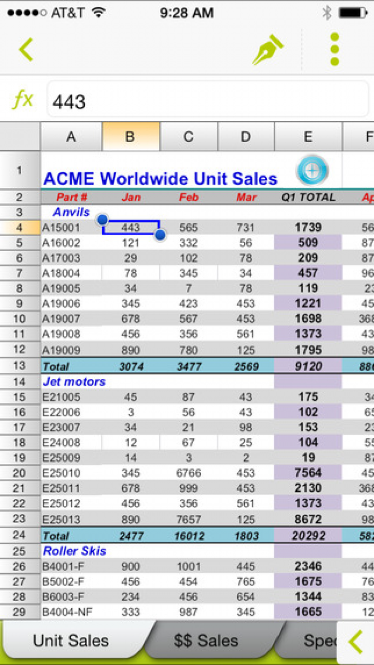Select row 13 header

pyautogui.click(x=20, y=365)
